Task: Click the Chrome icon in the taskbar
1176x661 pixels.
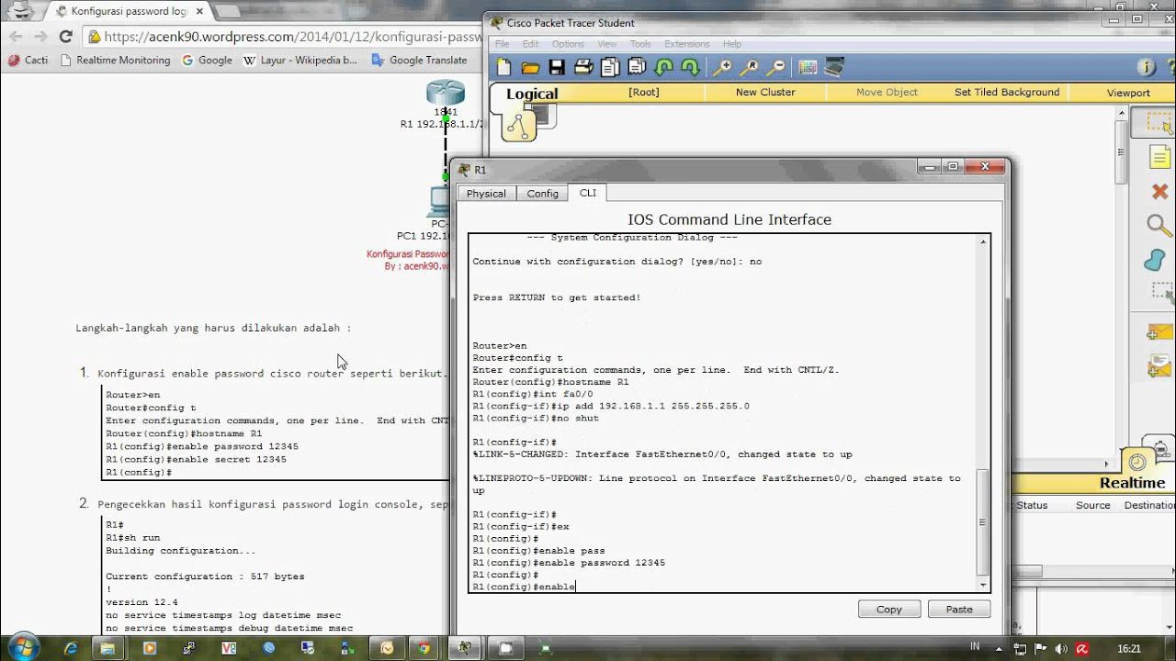Action: click(x=424, y=648)
